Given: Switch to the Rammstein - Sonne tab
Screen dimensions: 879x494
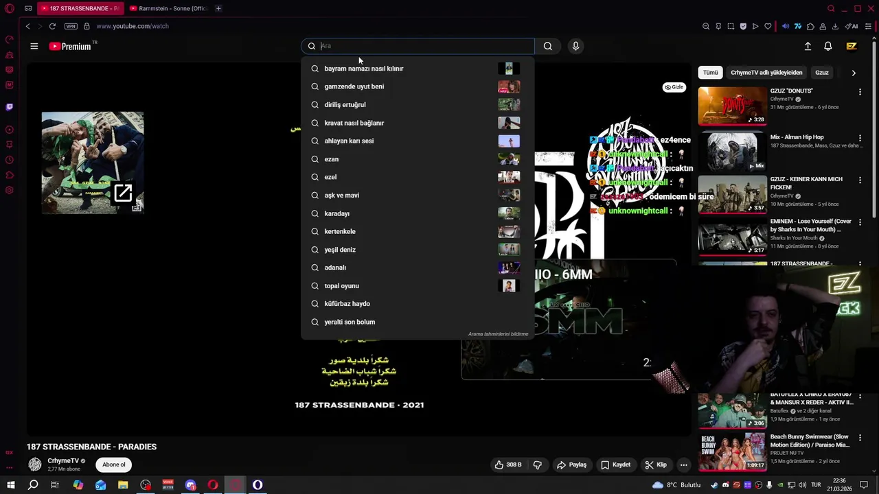Looking at the screenshot, I should click(x=168, y=8).
